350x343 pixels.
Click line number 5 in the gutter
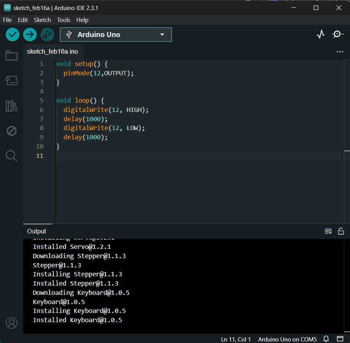(x=41, y=101)
